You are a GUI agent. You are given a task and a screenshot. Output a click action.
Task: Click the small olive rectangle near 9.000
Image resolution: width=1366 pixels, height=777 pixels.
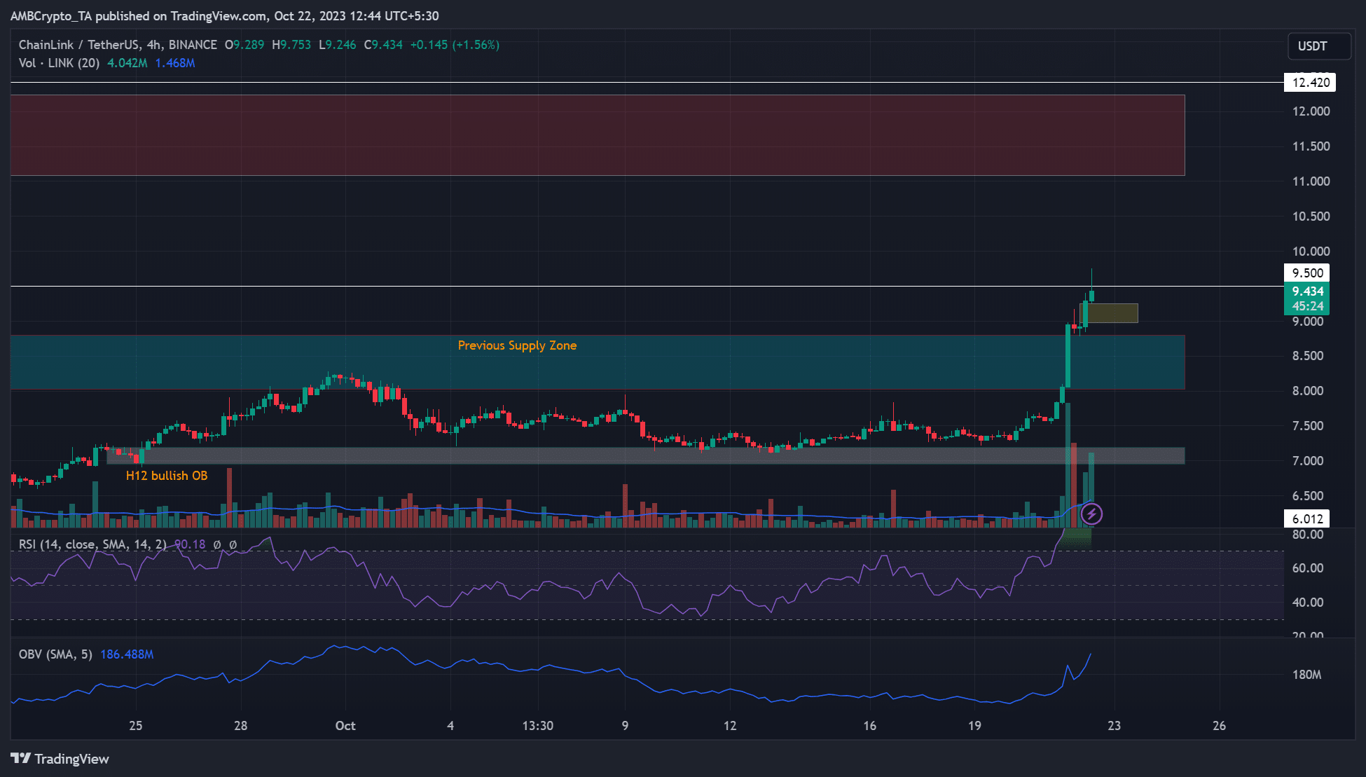(x=1112, y=313)
